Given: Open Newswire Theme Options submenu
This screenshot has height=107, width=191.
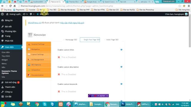Looking at the screenshot, I should pyautogui.click(x=9, y=72).
